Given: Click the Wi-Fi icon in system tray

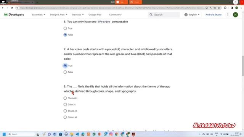Looking at the screenshot, I should (221, 134).
